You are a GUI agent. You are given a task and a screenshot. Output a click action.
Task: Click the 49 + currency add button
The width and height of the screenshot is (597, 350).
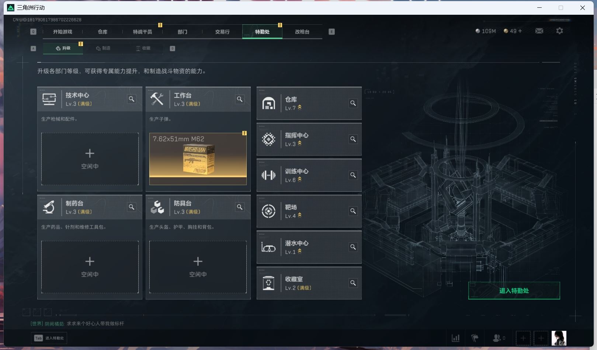tap(513, 31)
